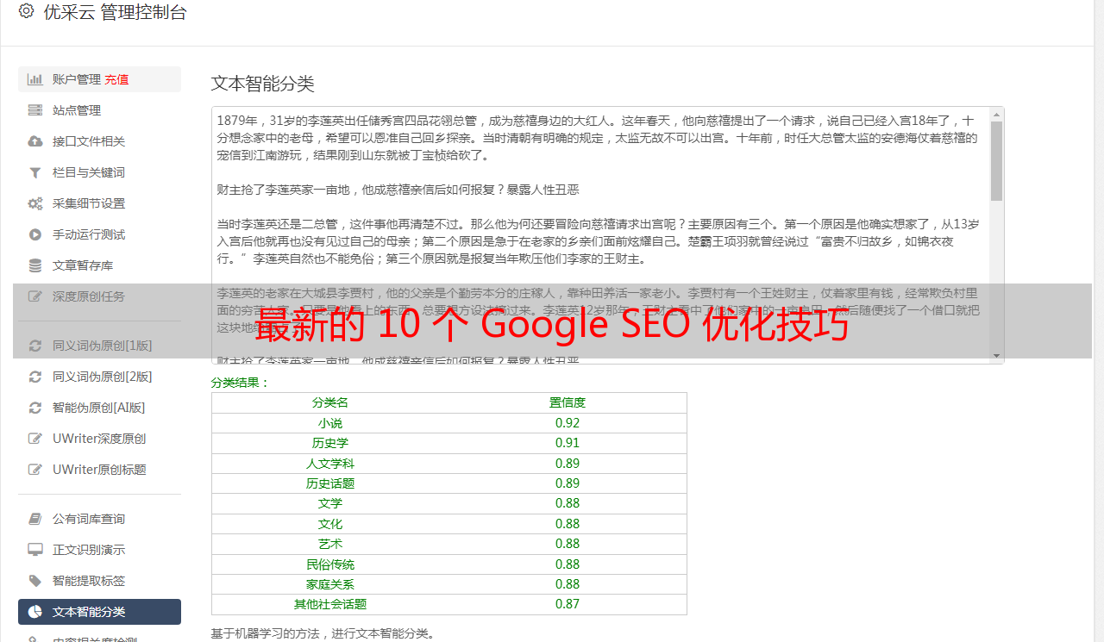Click the 0.87 confidence value
This screenshot has width=1104, height=642.
pos(568,604)
